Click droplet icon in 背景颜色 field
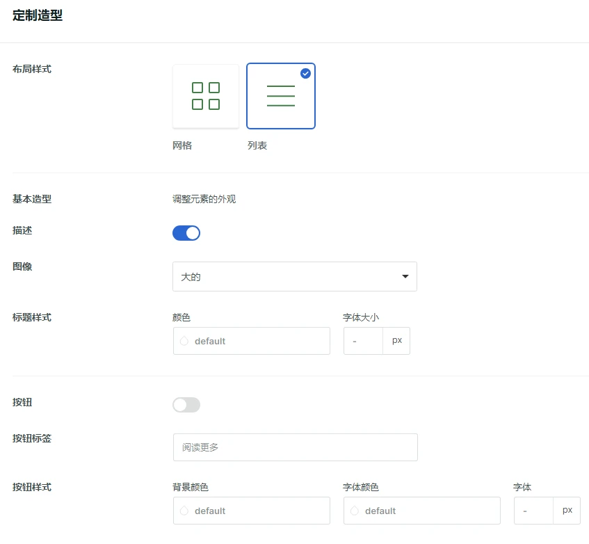The width and height of the screenshot is (589, 544). [x=184, y=511]
